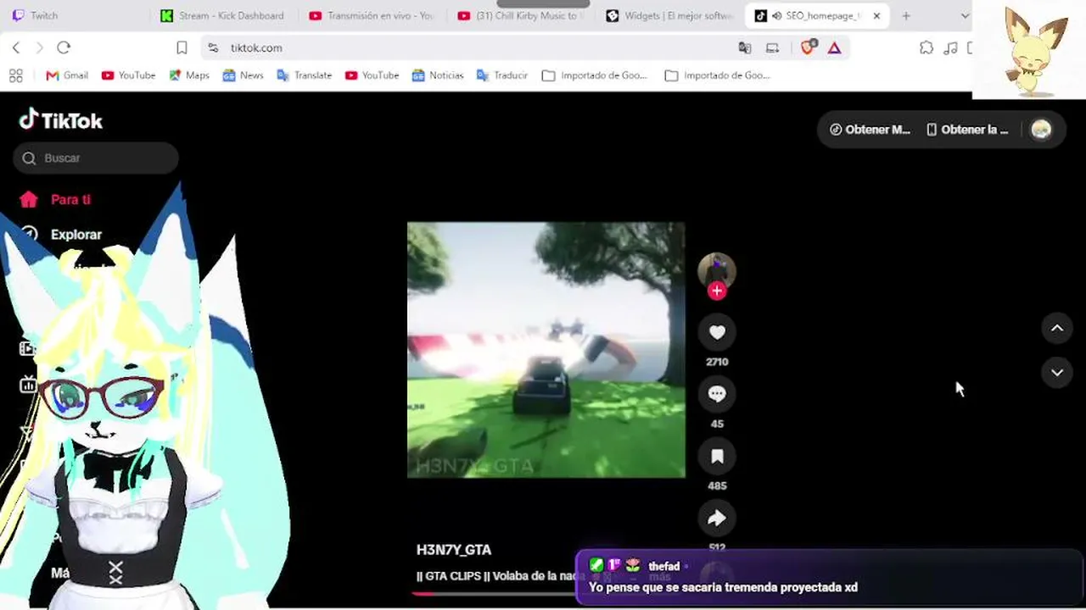
Task: Open the Brave Rewards triangle icon
Action: click(x=835, y=48)
